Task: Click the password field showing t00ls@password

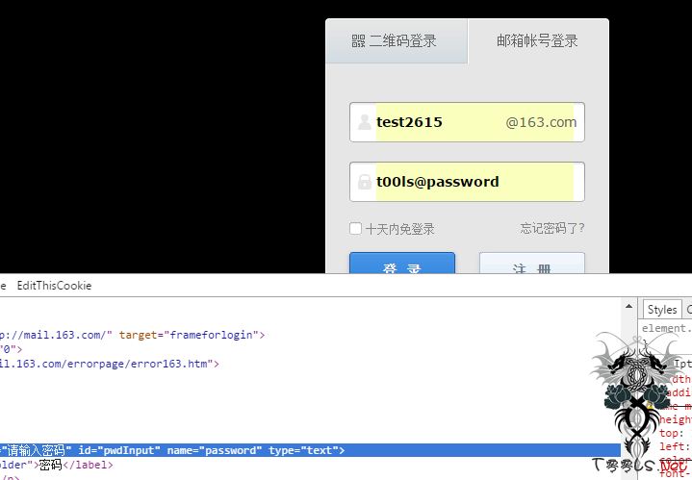Action: (467, 182)
